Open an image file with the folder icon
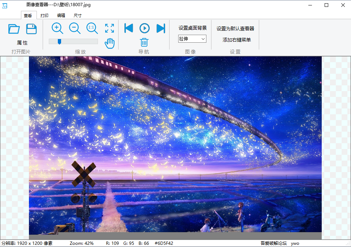This screenshot has height=247, width=351. [14, 29]
